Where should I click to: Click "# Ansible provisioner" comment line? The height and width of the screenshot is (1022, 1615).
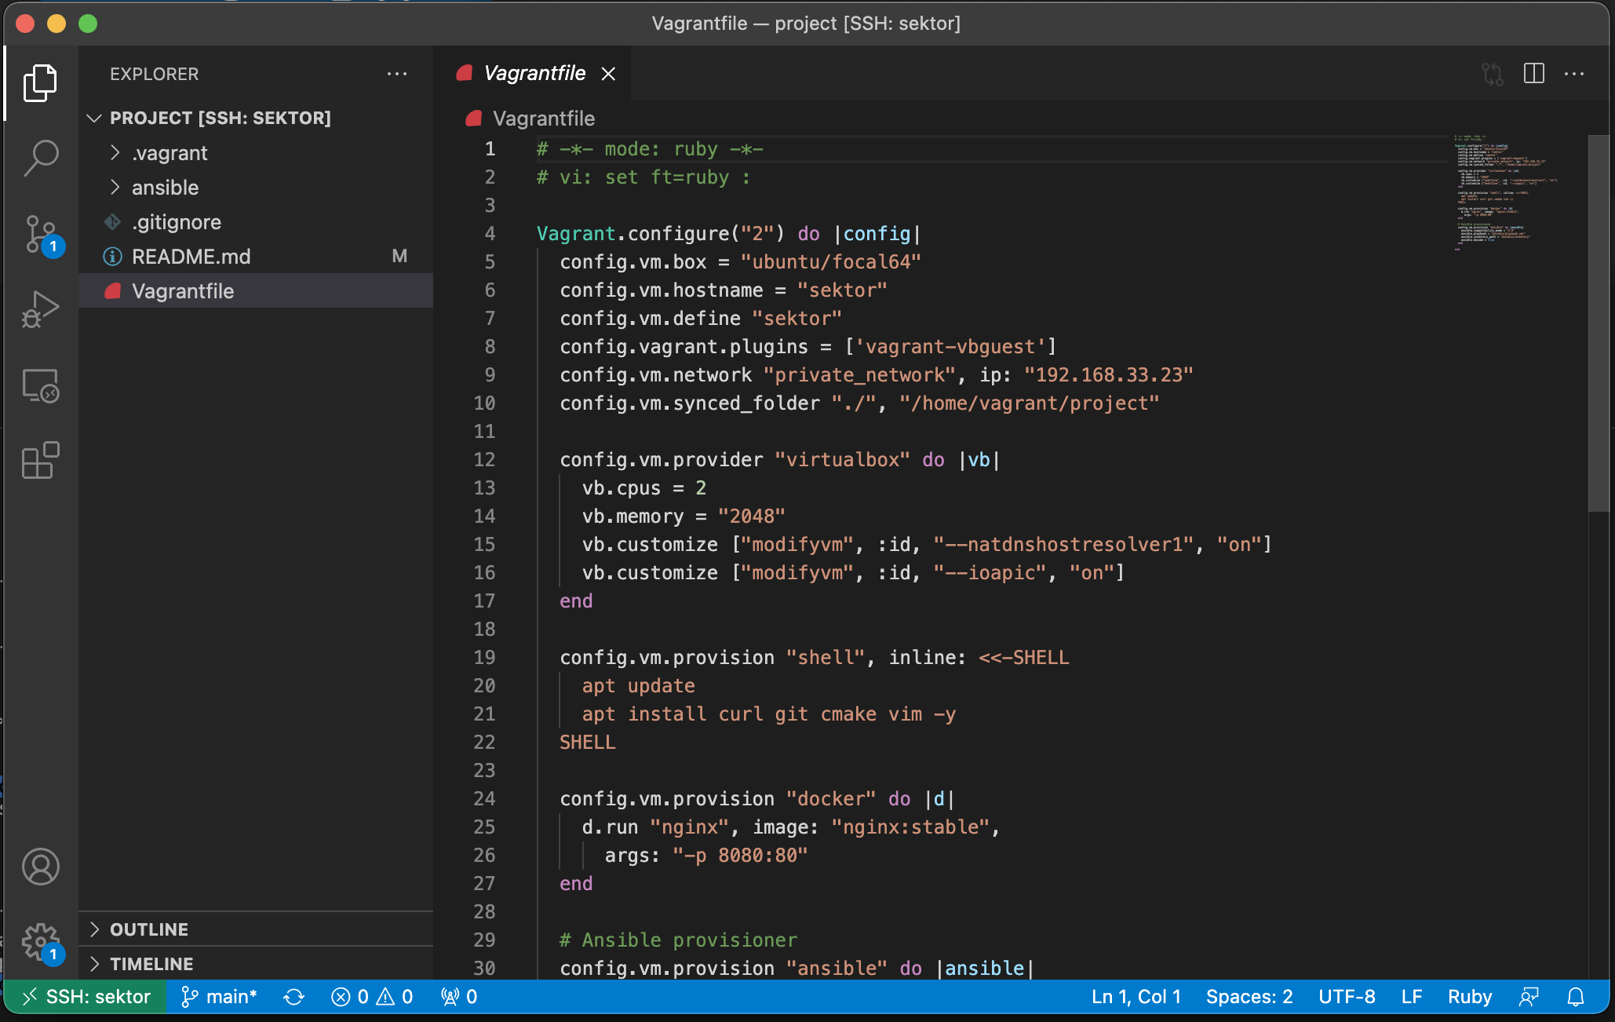tap(678, 940)
